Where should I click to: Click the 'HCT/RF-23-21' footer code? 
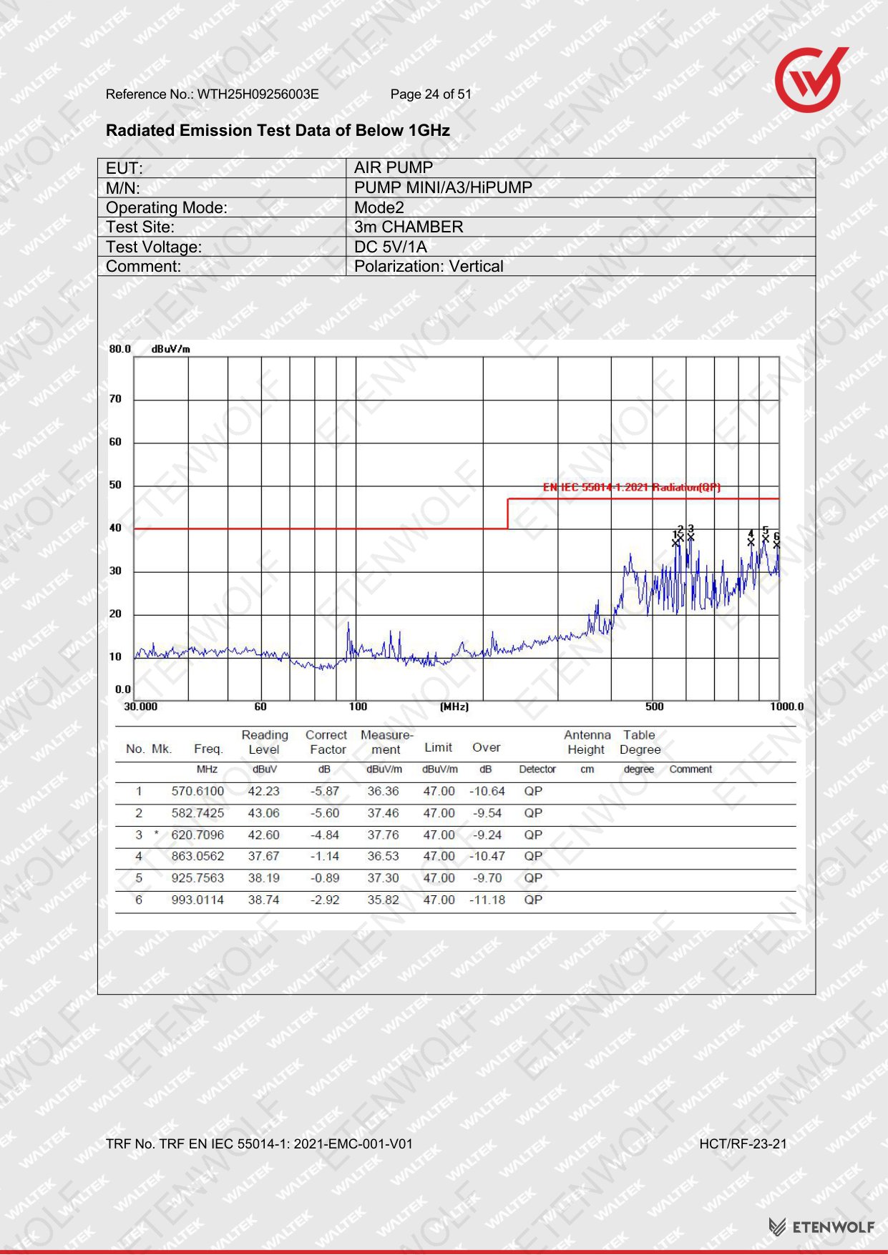pyautogui.click(x=743, y=1144)
